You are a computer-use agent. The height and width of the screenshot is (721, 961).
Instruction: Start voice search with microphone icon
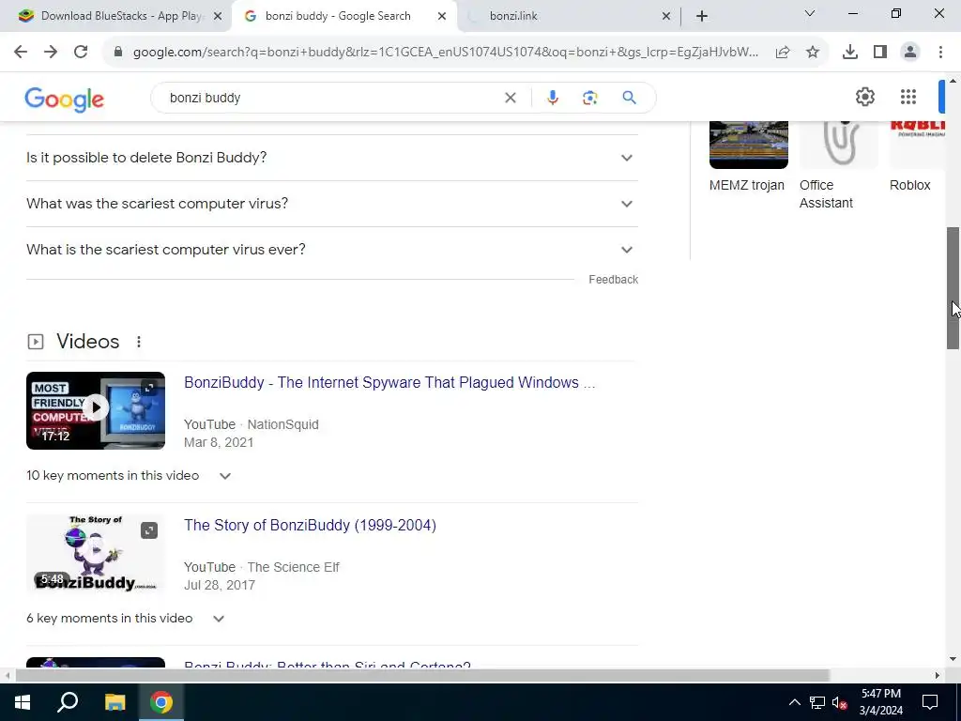pos(552,98)
